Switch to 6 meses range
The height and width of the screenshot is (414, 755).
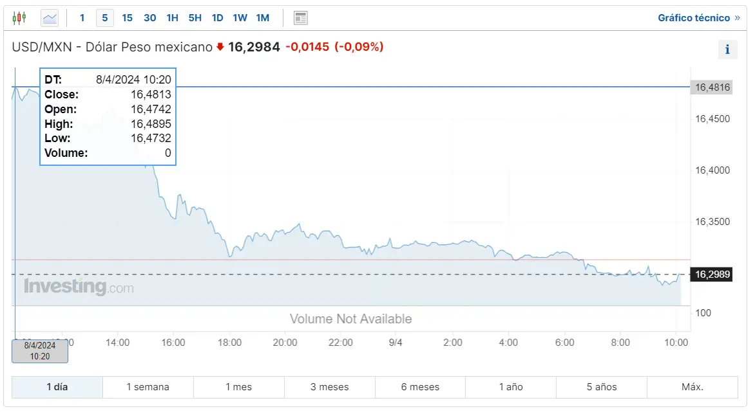(421, 387)
